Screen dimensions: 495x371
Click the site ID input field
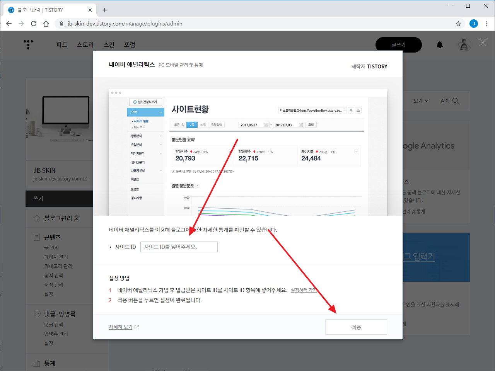pyautogui.click(x=179, y=247)
